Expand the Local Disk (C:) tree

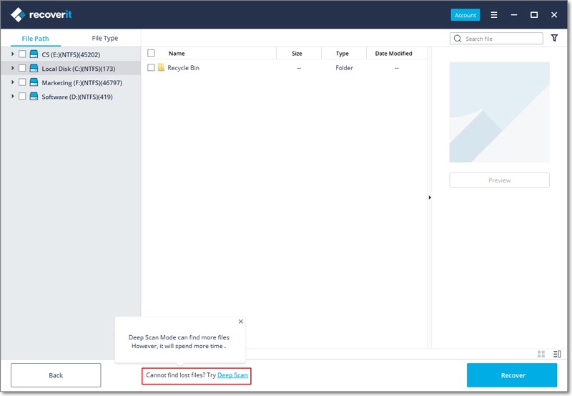(x=12, y=68)
